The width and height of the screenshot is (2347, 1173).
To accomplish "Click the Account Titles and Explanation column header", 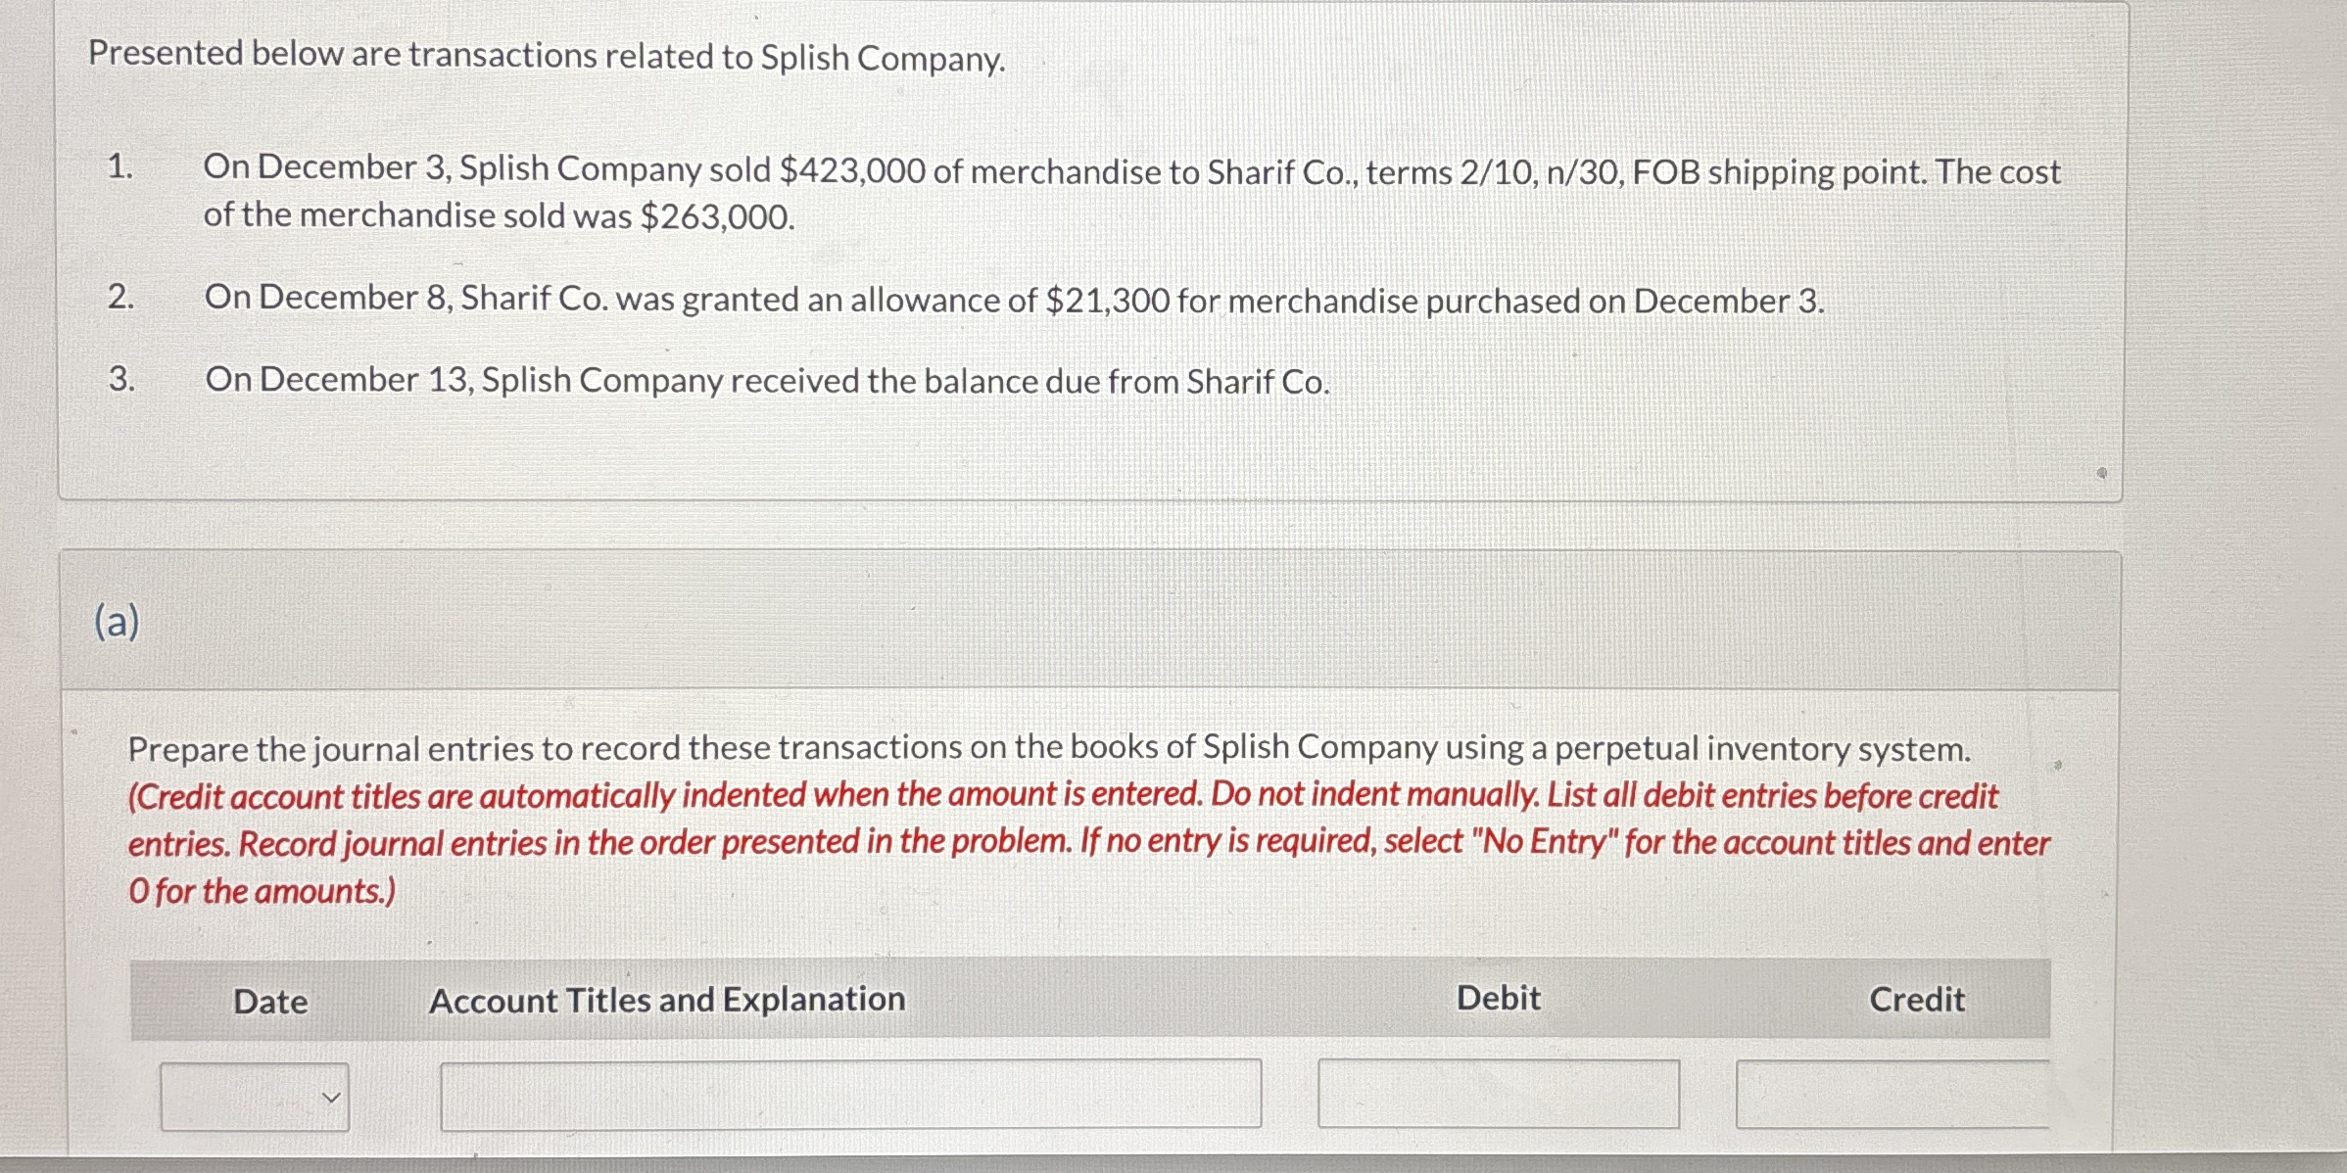I will (x=667, y=1000).
